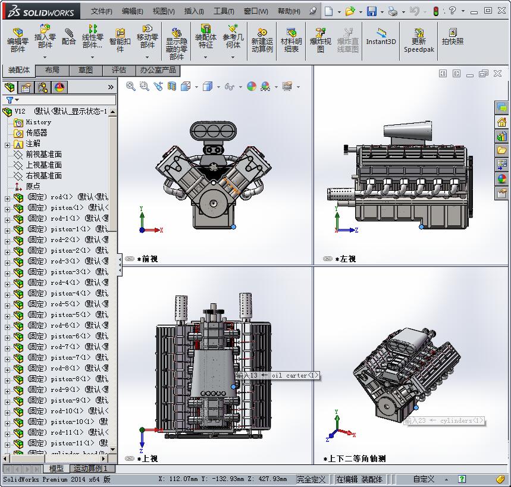The width and height of the screenshot is (511, 487).
Task: Click the Edit Appearance color ball icon
Action: [252, 87]
